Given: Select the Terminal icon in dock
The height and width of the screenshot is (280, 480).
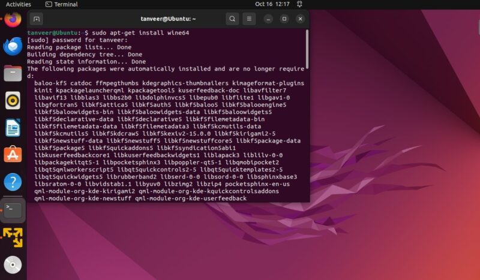Looking at the screenshot, I should coord(13,210).
